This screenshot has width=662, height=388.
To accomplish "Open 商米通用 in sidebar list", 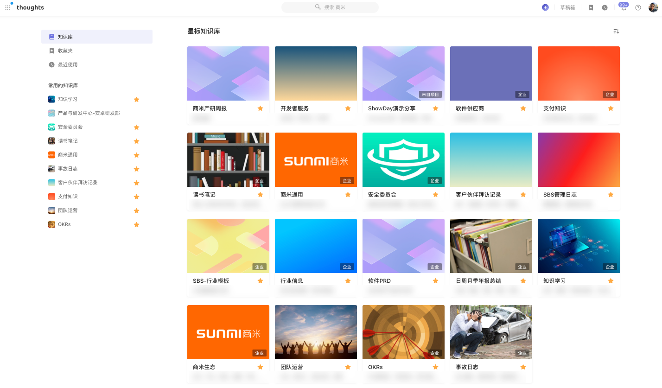I will coord(68,155).
